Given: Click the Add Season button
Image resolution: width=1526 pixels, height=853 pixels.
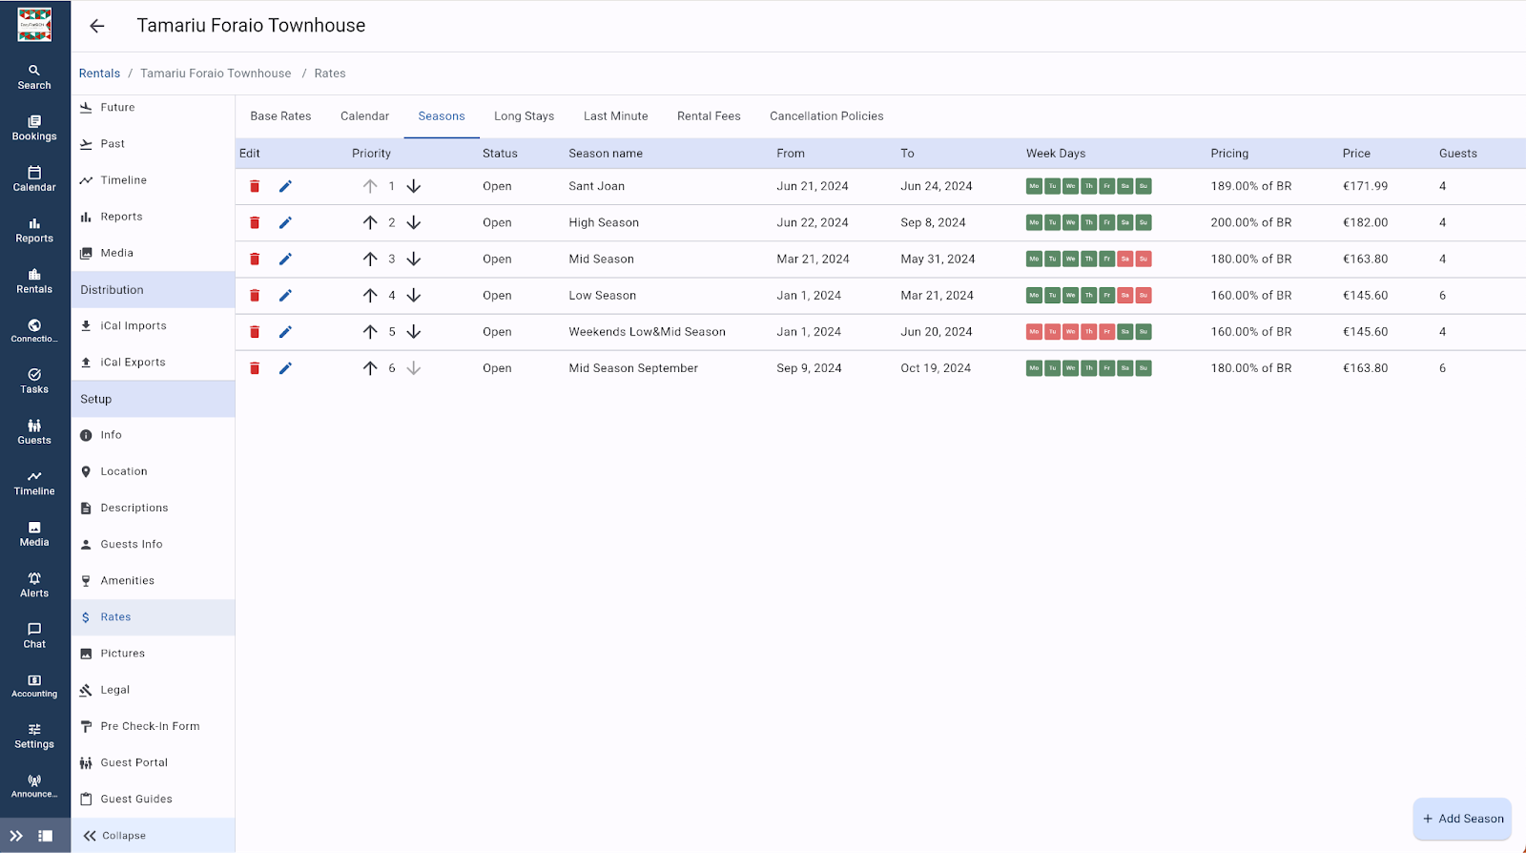Looking at the screenshot, I should click(1462, 819).
